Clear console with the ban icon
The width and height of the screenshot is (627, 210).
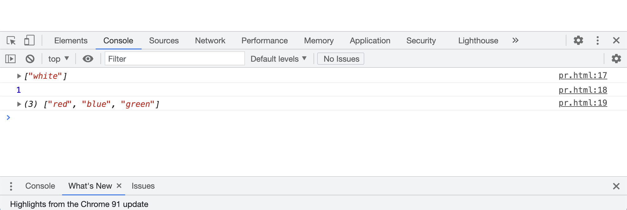(x=30, y=59)
